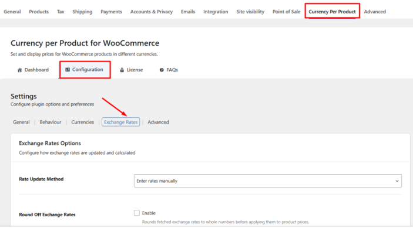This screenshot has height=228, width=413.
Task: Click the Rate Update Method label
Action: point(41,179)
